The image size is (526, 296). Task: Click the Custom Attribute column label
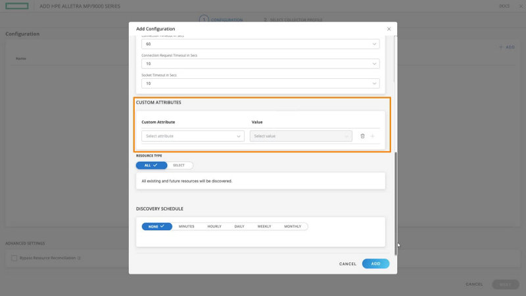(x=158, y=122)
